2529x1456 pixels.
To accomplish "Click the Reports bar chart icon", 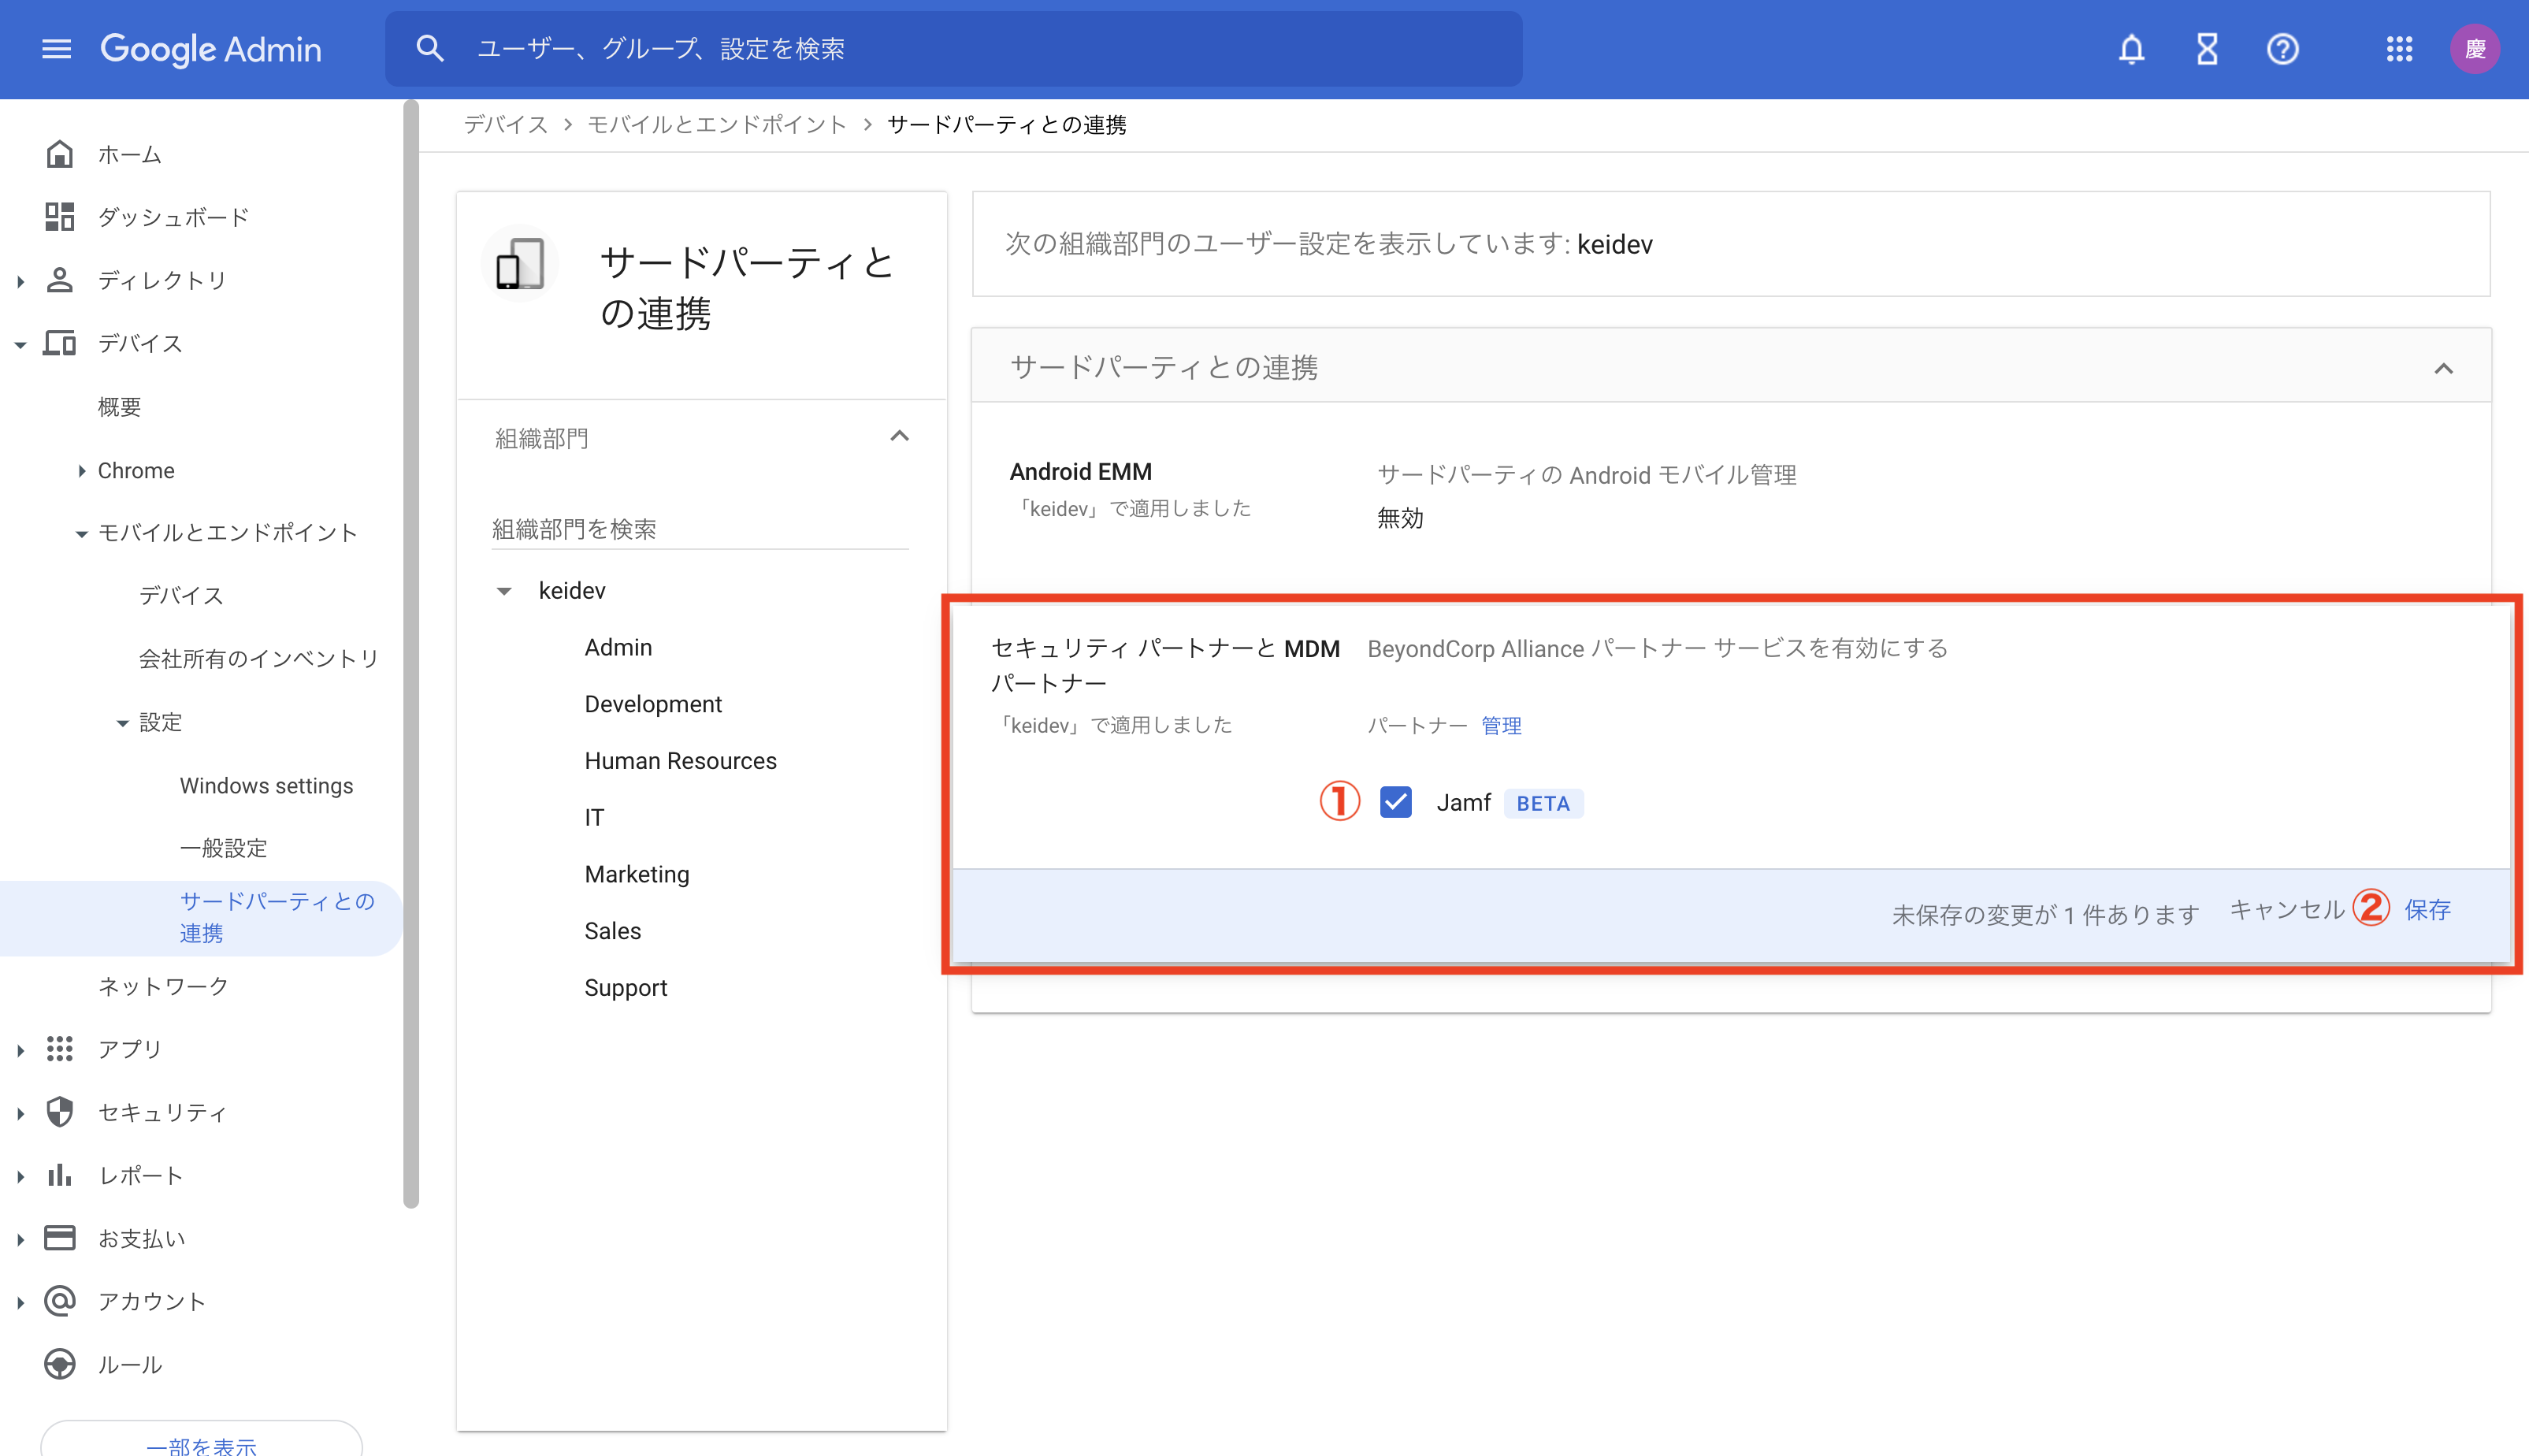I will (60, 1175).
